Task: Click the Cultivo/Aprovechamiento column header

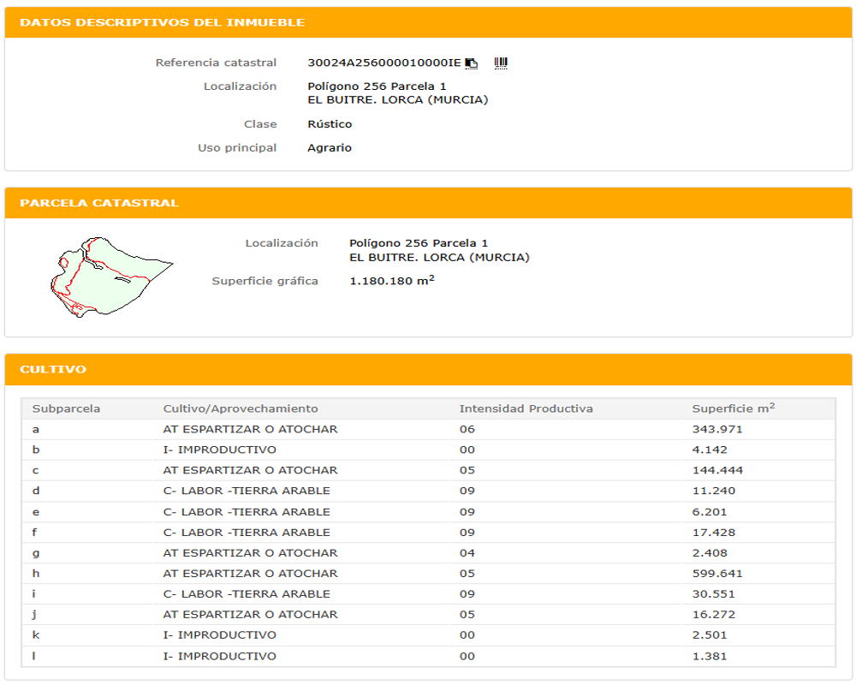Action: [x=241, y=408]
